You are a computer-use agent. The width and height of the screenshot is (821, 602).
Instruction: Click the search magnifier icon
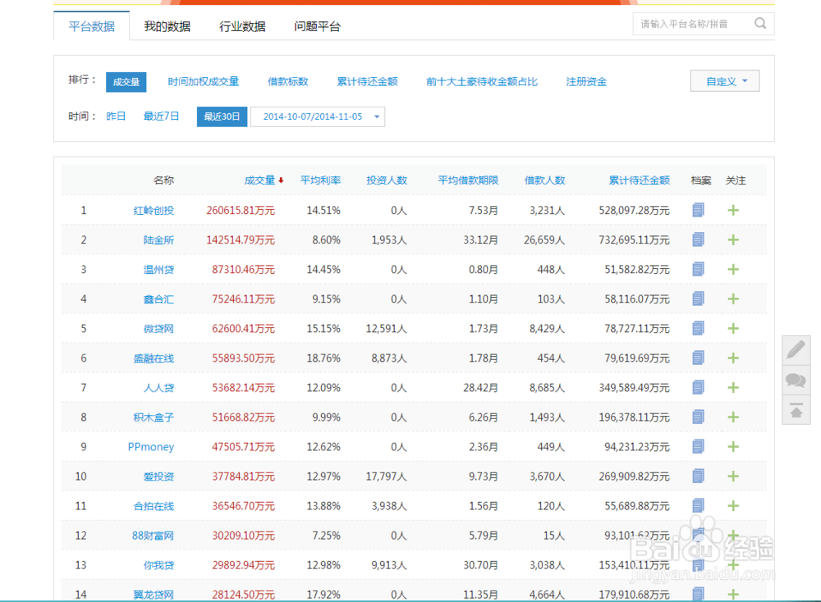point(761,23)
